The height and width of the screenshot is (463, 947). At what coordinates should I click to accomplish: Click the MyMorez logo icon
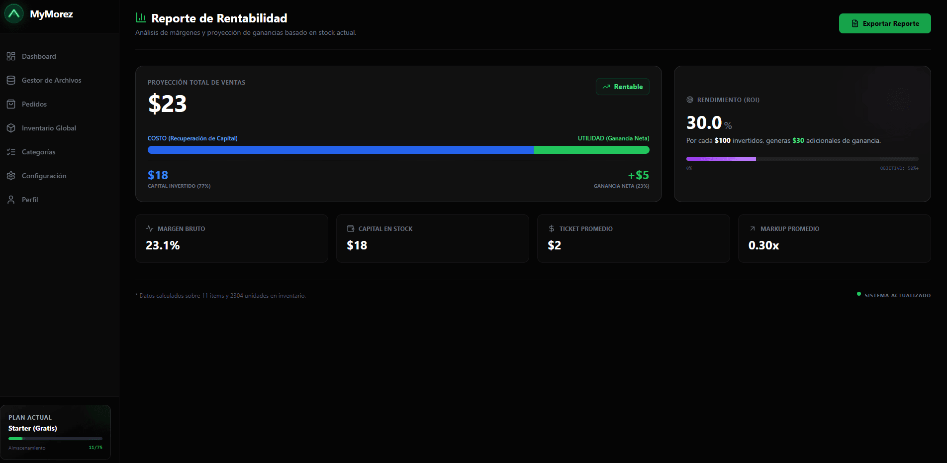(x=14, y=14)
